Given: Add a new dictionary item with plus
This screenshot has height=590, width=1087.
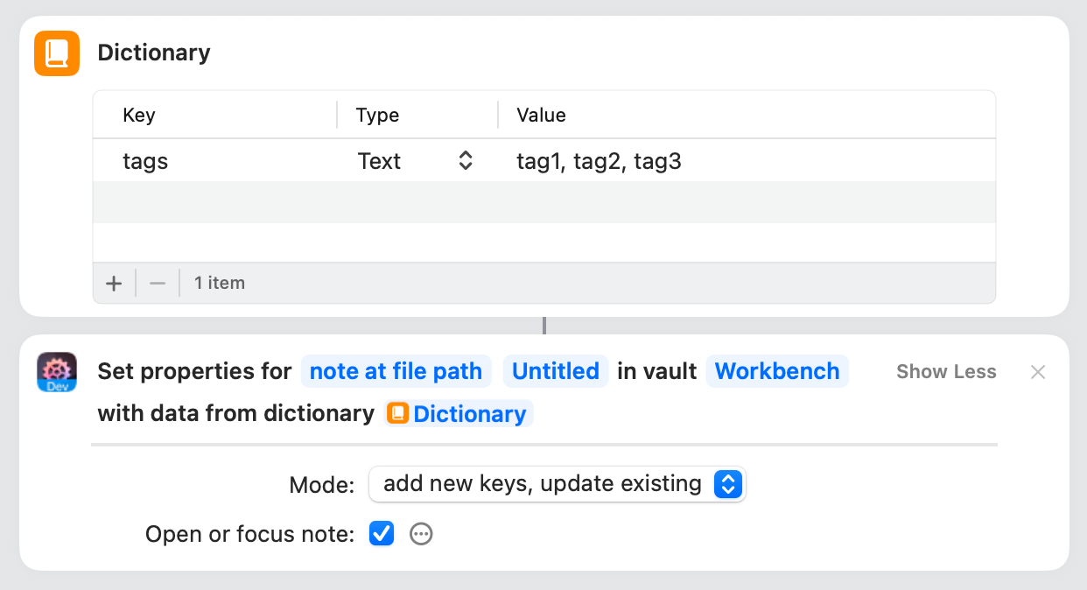Looking at the screenshot, I should pos(114,284).
